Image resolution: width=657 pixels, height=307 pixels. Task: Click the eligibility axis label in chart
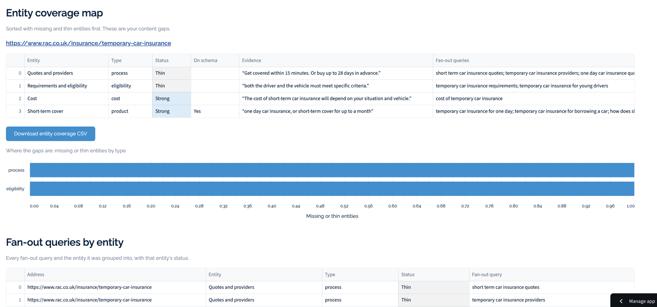click(15, 189)
